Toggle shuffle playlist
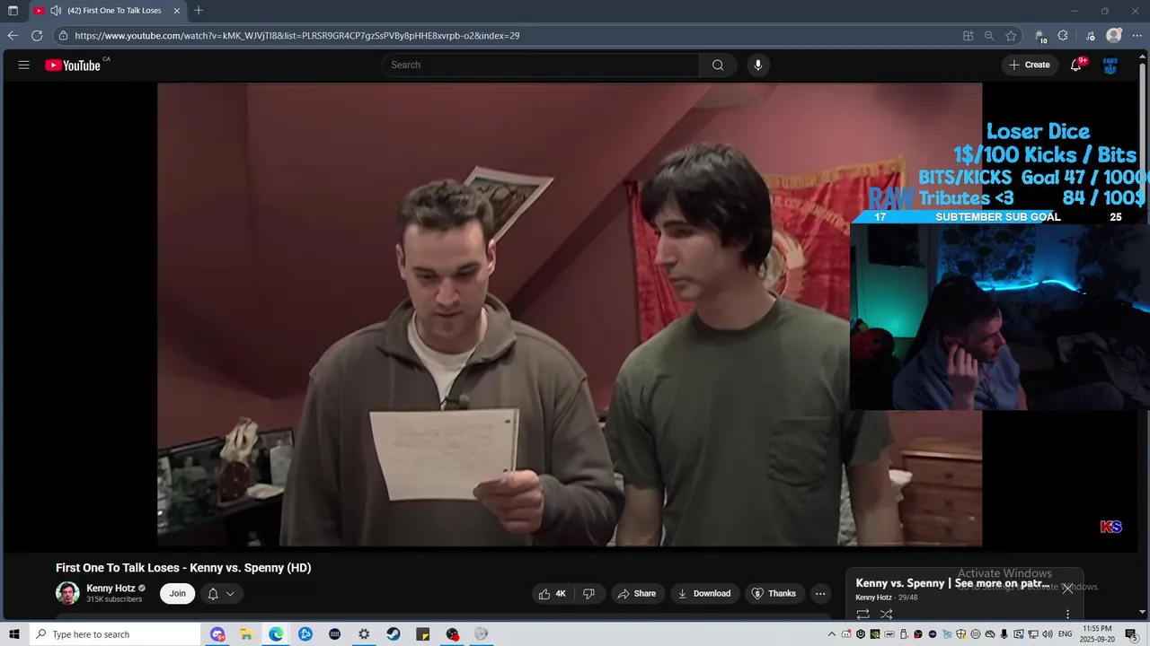This screenshot has width=1150, height=646. 887,615
